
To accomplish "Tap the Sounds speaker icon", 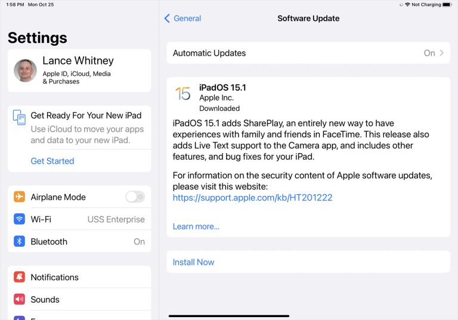I will (19, 299).
